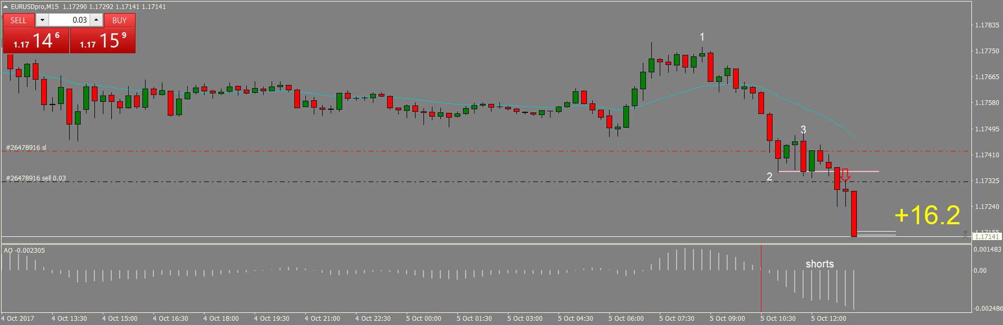Click the current price tag 1.17141

[x=986, y=237]
